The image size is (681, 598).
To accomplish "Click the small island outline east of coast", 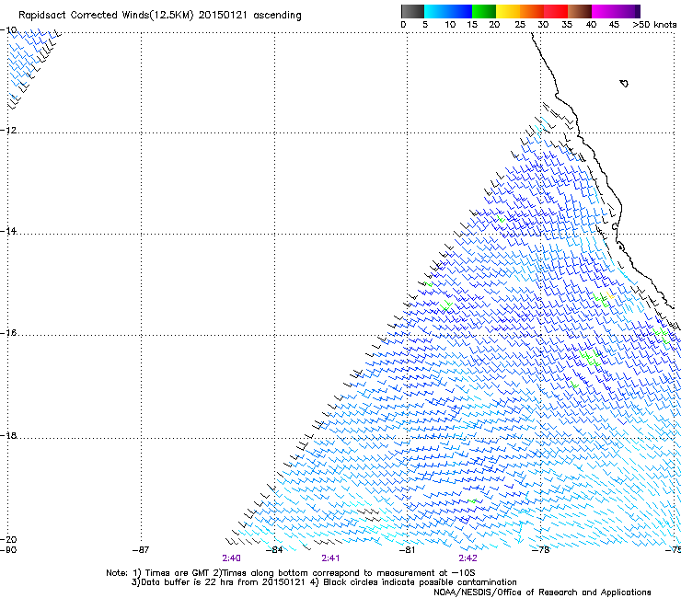I will pyautogui.click(x=624, y=84).
